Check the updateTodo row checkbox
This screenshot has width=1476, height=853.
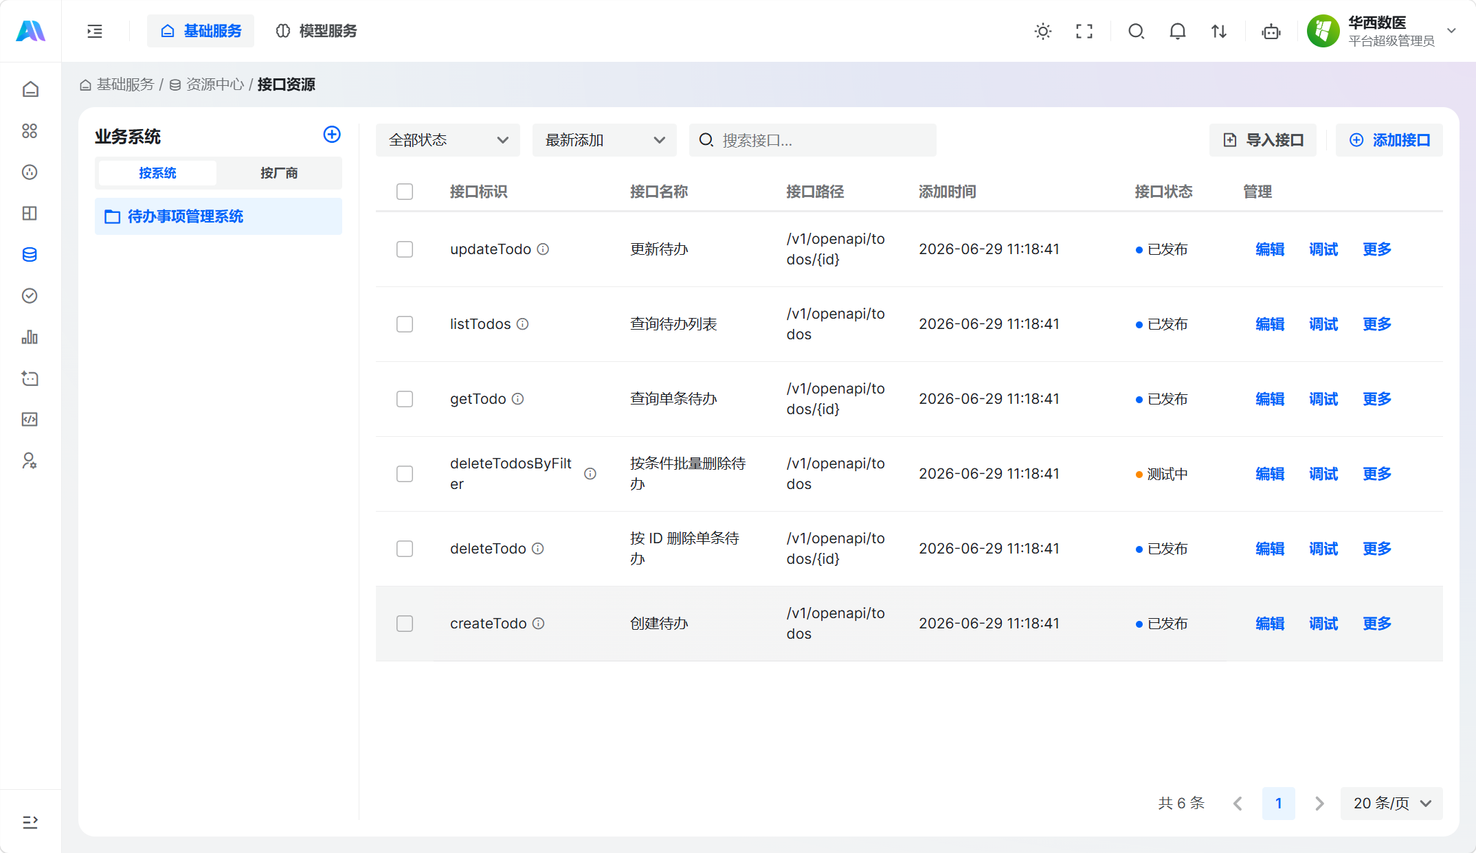pyautogui.click(x=405, y=249)
